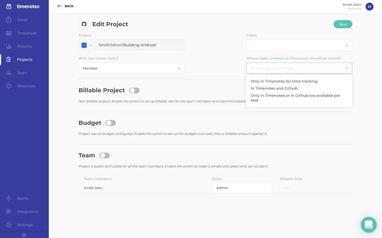Click the GitHub logo beside Edit Project
382x238 pixels.
point(84,24)
